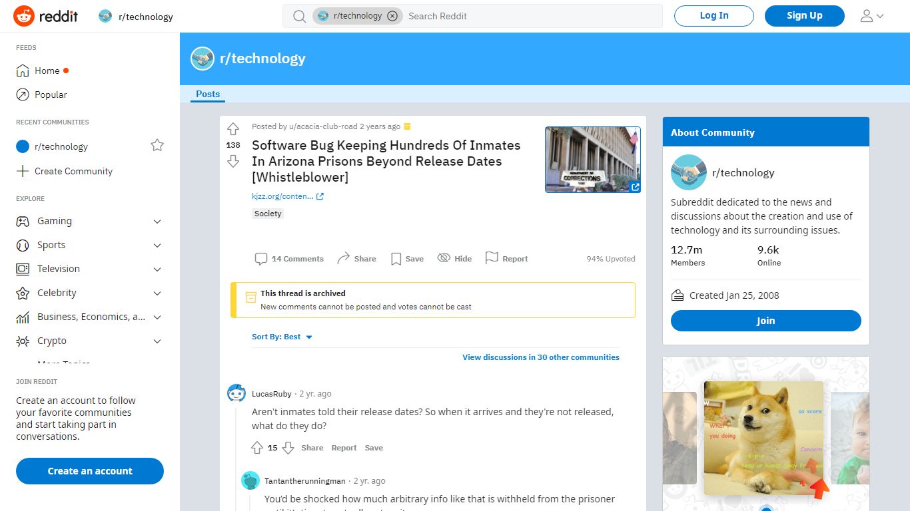Viewport: 910px width, 511px height.
Task: Click the community avatar in About panel
Action: tap(689, 172)
